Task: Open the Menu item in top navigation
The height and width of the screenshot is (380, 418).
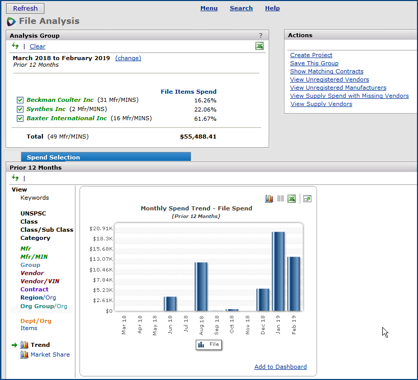Action: pos(209,8)
